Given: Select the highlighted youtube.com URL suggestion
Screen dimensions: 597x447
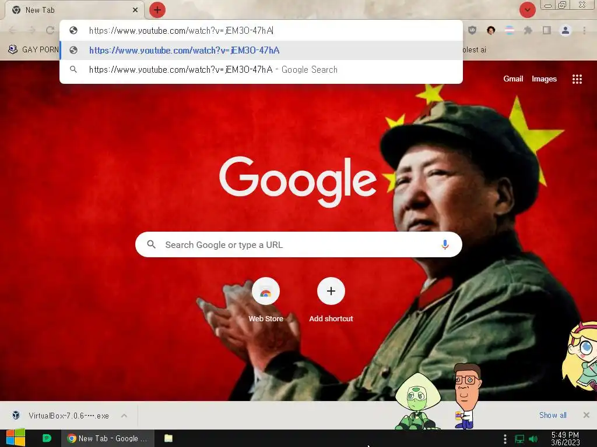Looking at the screenshot, I should click(x=261, y=50).
